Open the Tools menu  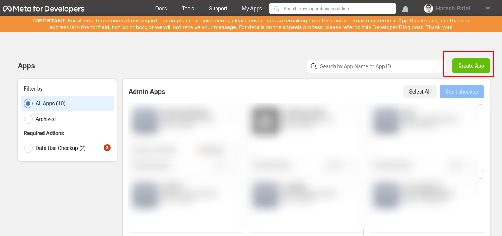(x=188, y=9)
